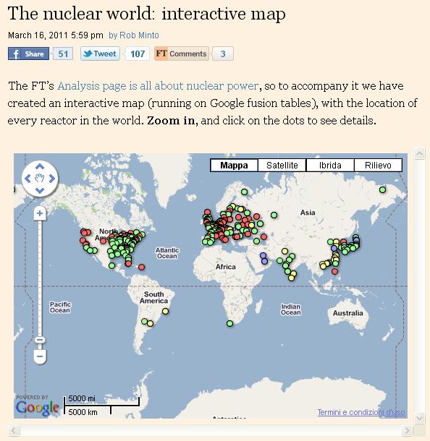Pan the map right with the arrow
430x441 pixels.
52,179
